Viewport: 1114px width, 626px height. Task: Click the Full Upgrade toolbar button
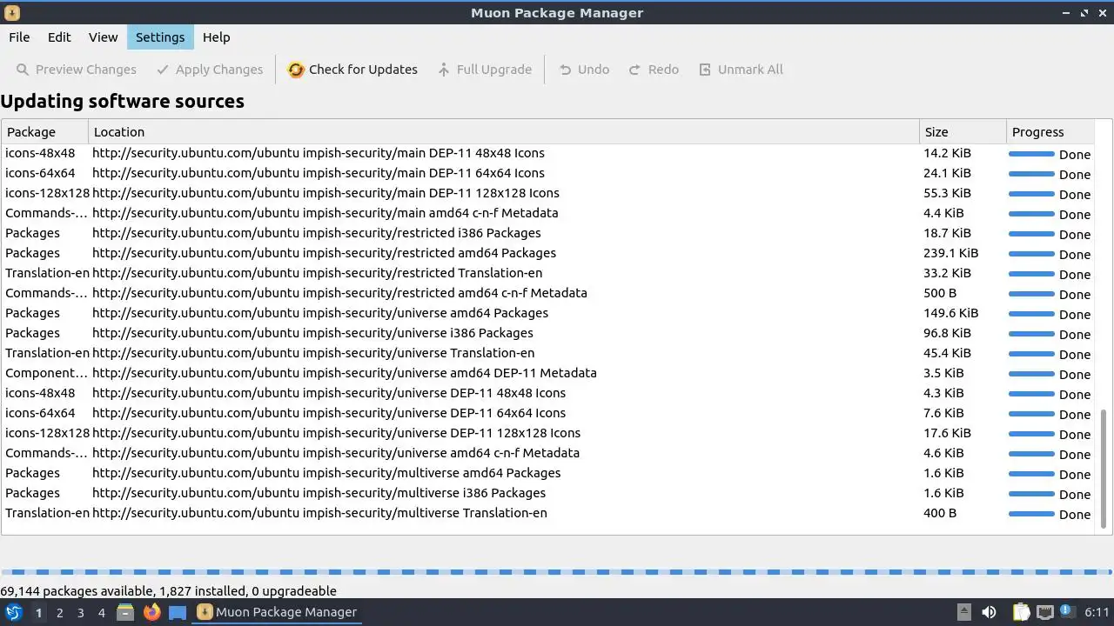tap(485, 70)
